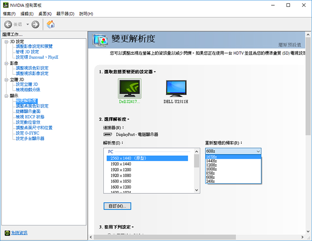Open 調整影像設定和預覽 in the tree
Image resolution: width=312 pixels, height=241 pixels.
coord(34,46)
